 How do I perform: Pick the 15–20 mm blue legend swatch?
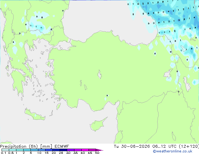49,150
